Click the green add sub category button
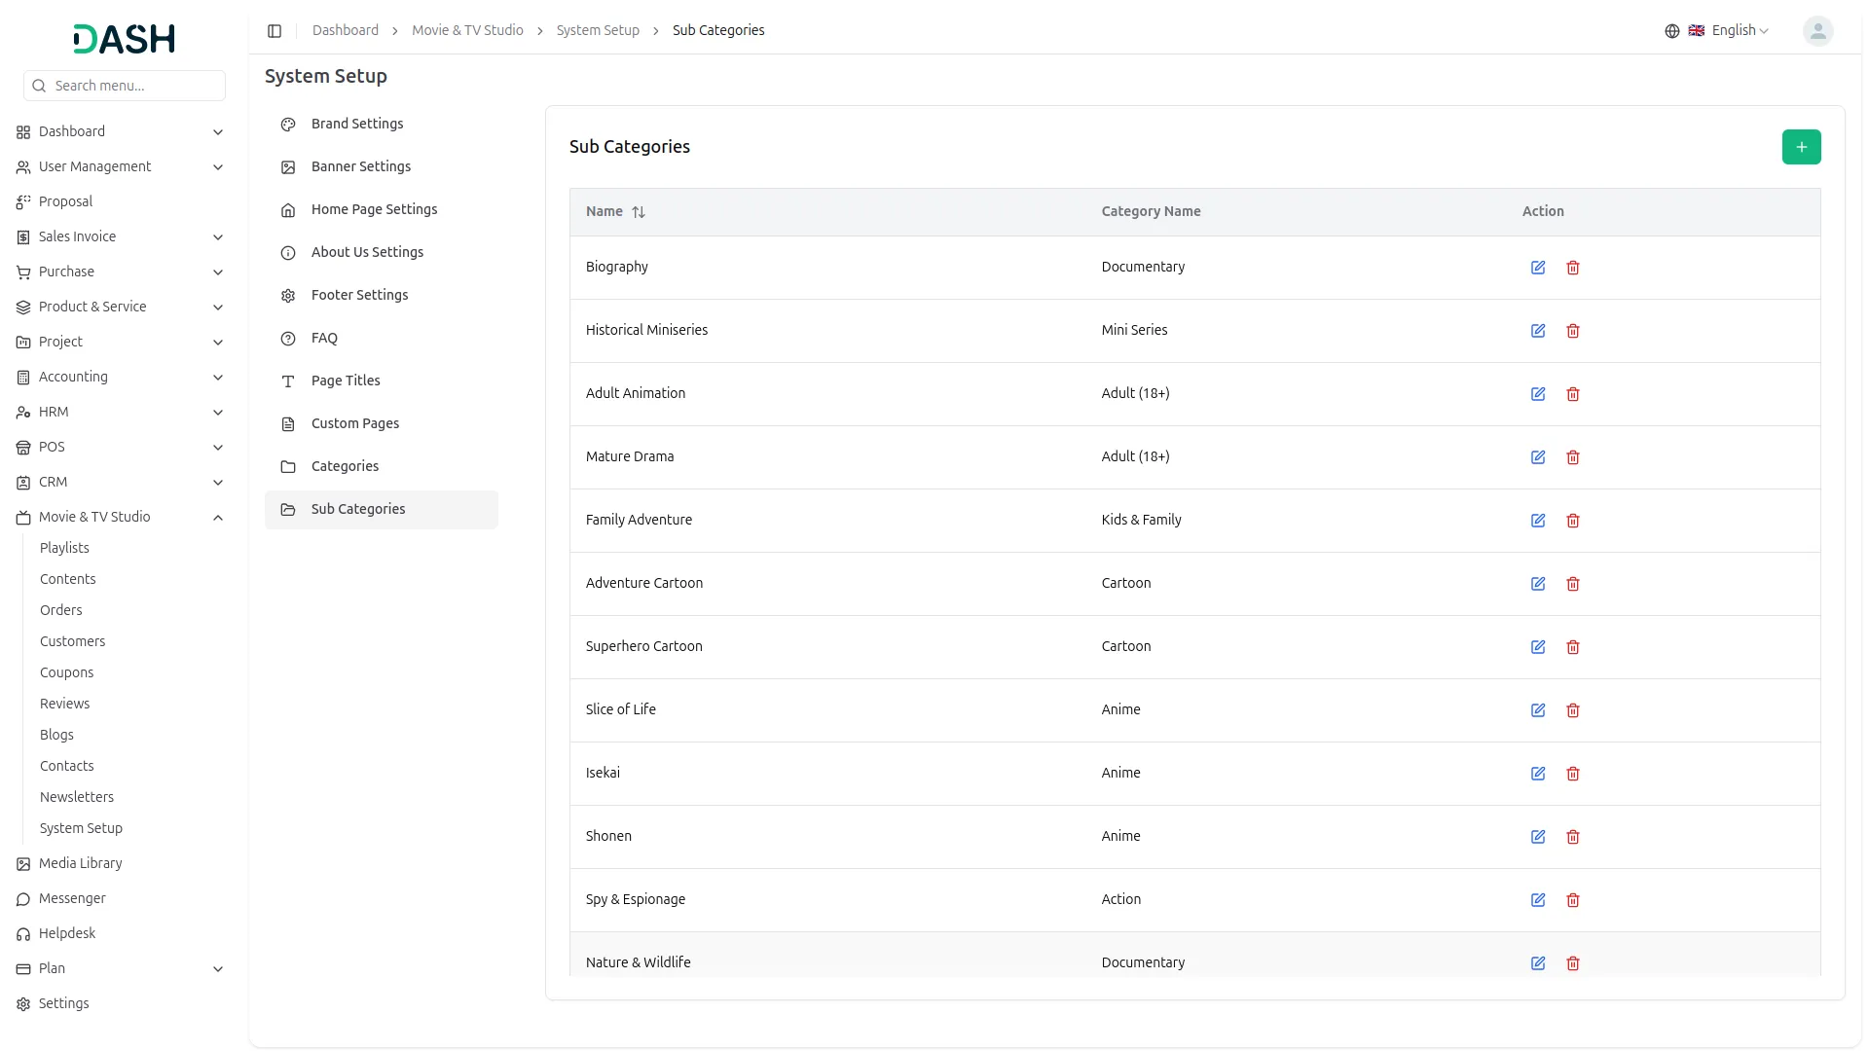The image size is (1869, 1051). tap(1801, 147)
